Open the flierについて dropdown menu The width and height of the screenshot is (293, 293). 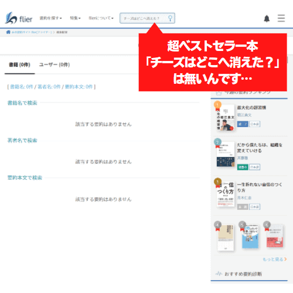[x=101, y=18]
